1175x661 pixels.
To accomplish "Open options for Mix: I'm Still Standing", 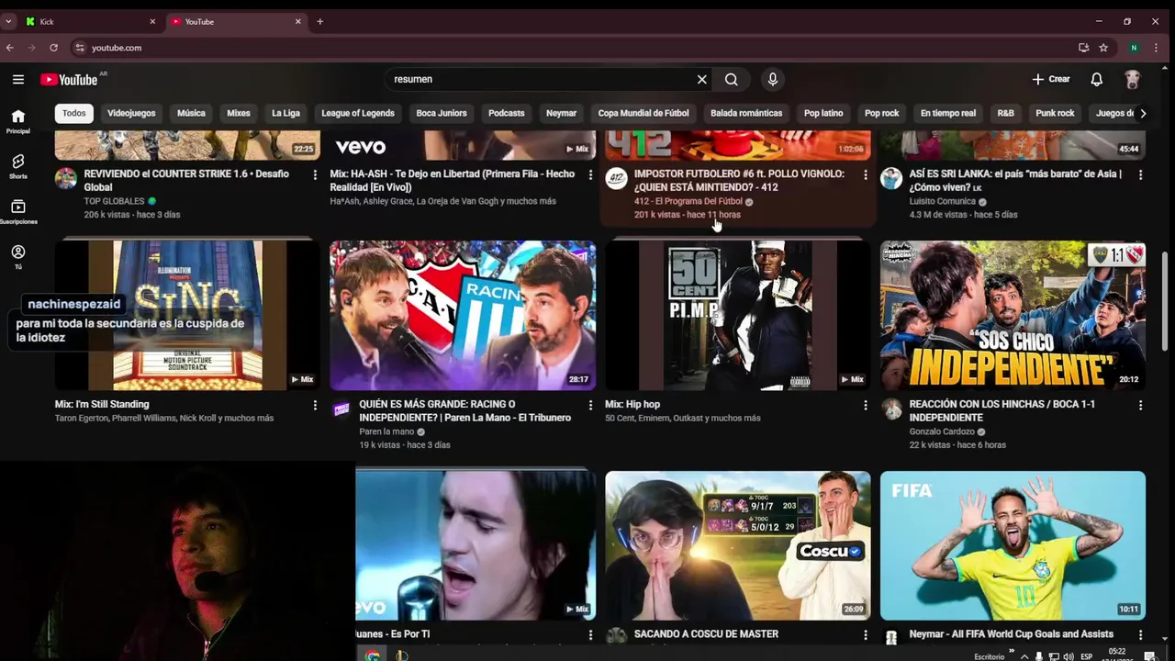I will coord(315,405).
